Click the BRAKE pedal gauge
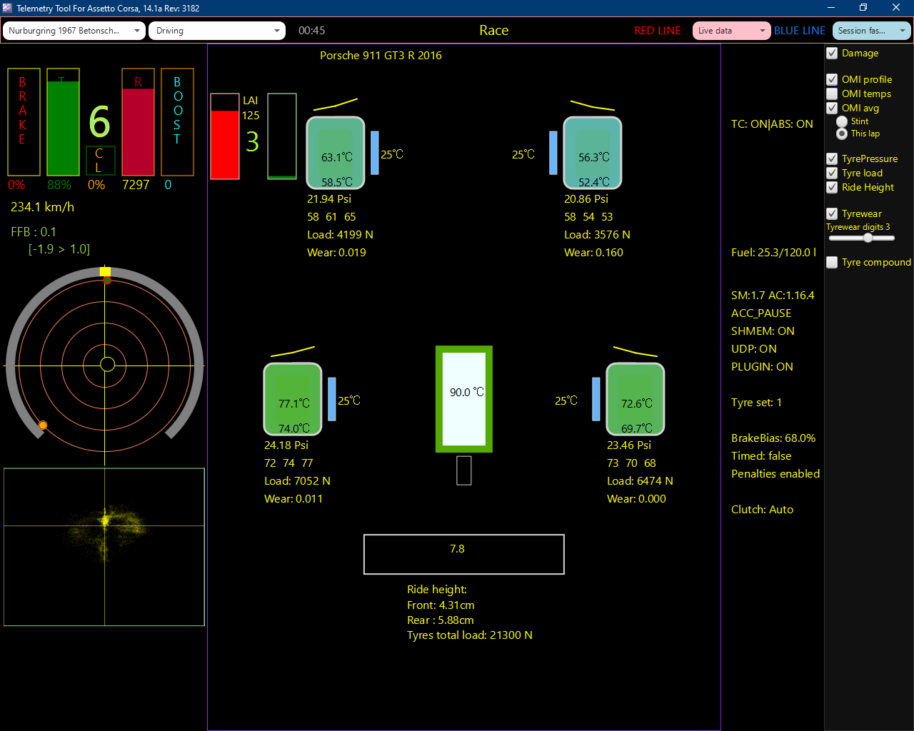914x731 pixels. click(24, 122)
